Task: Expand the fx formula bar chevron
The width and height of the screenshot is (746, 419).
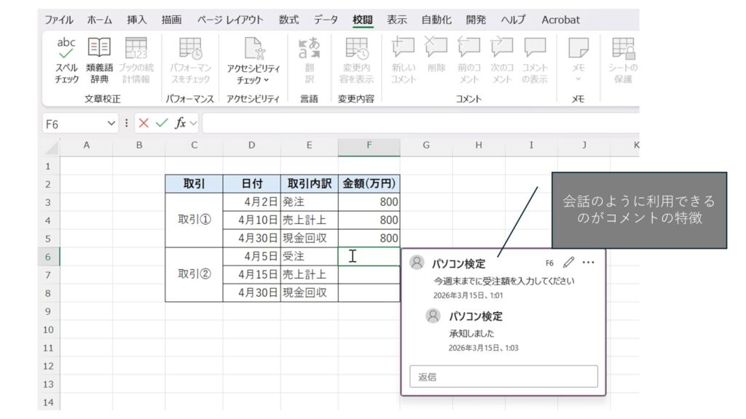Action: (194, 124)
